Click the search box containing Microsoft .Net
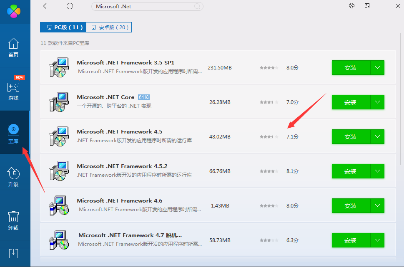This screenshot has height=267, width=404. [147, 6]
